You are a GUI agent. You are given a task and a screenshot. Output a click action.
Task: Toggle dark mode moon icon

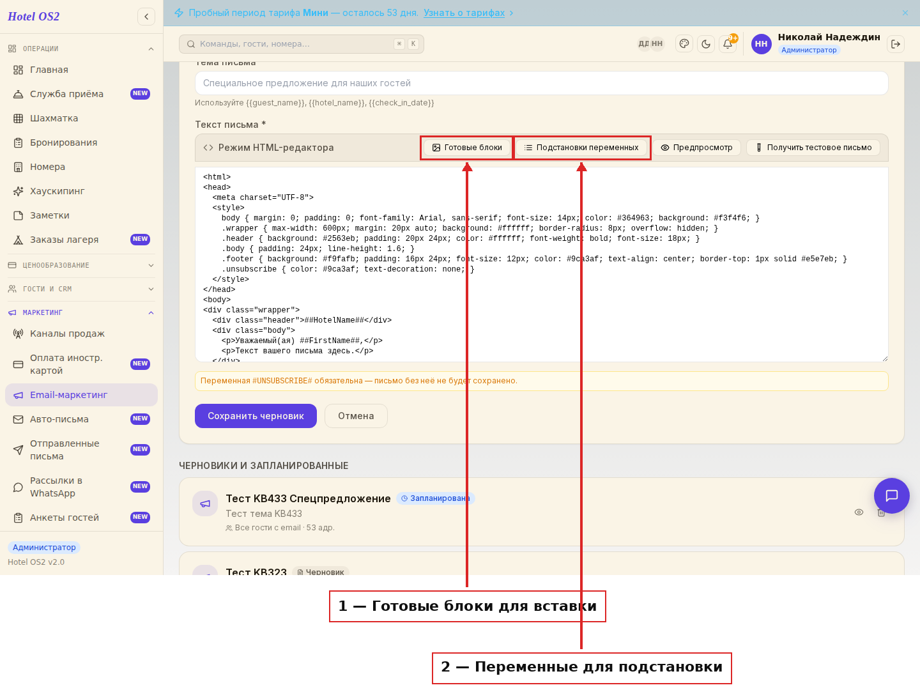706,44
